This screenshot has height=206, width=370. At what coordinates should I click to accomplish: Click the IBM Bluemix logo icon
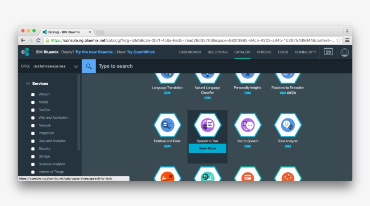tap(25, 52)
